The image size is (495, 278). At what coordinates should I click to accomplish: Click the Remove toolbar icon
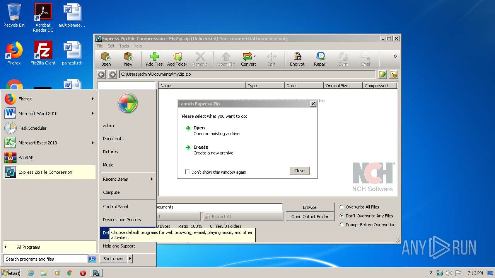point(200,59)
